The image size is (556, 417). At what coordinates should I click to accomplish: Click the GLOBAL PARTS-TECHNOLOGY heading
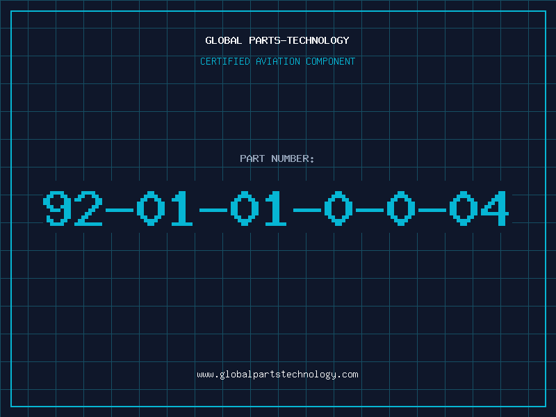(x=277, y=40)
